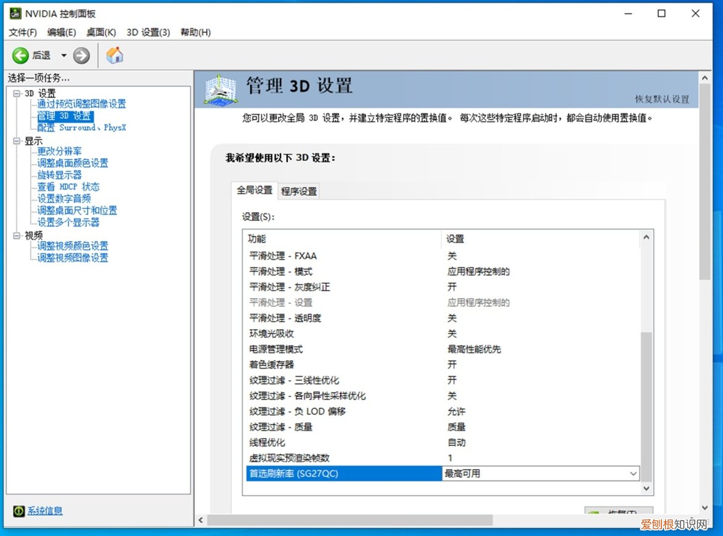Image resolution: width=723 pixels, height=536 pixels.
Task: Click the scroll-up arrow of the settings list
Action: (646, 237)
